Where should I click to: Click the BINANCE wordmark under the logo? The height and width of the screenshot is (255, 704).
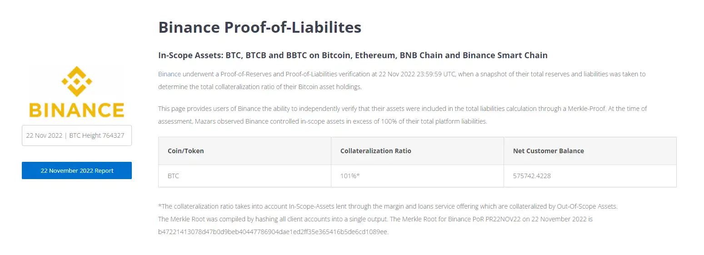77,110
